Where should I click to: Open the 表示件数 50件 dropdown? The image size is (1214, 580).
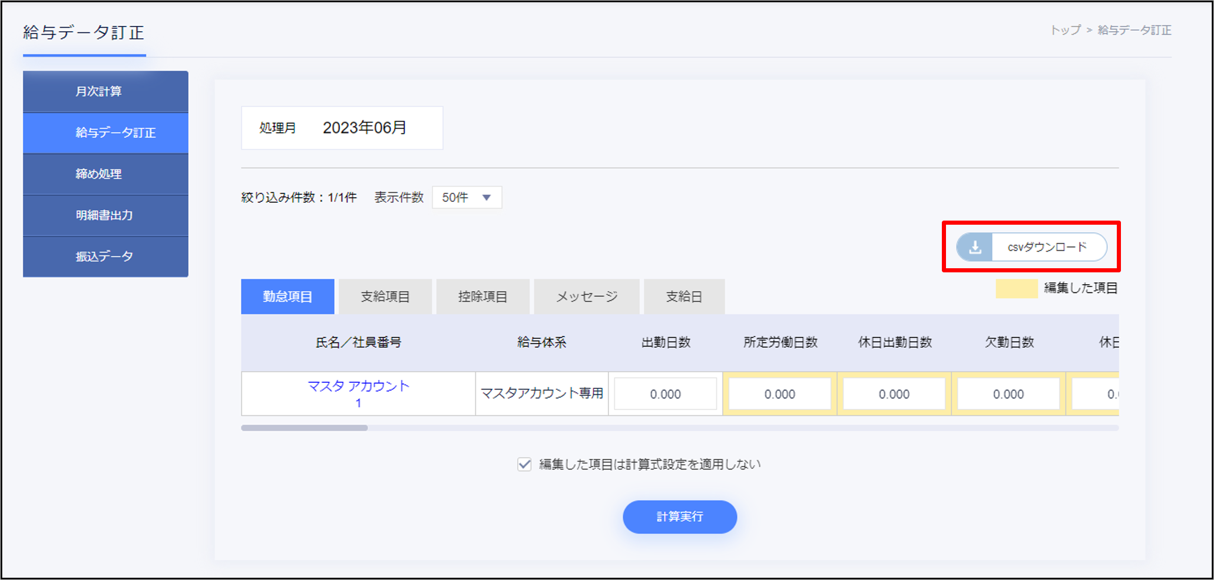(x=467, y=198)
